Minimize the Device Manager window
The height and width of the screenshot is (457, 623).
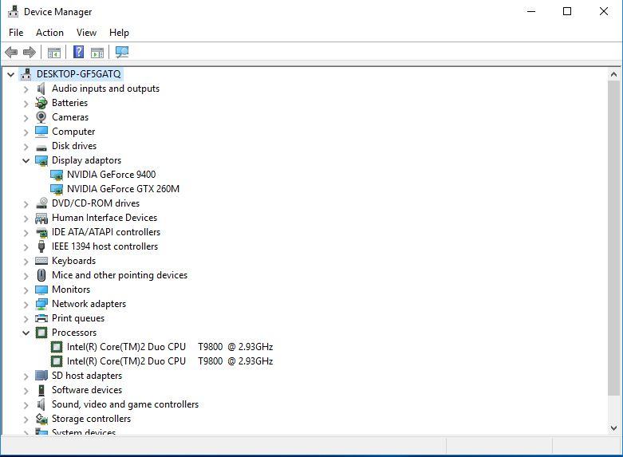(531, 11)
